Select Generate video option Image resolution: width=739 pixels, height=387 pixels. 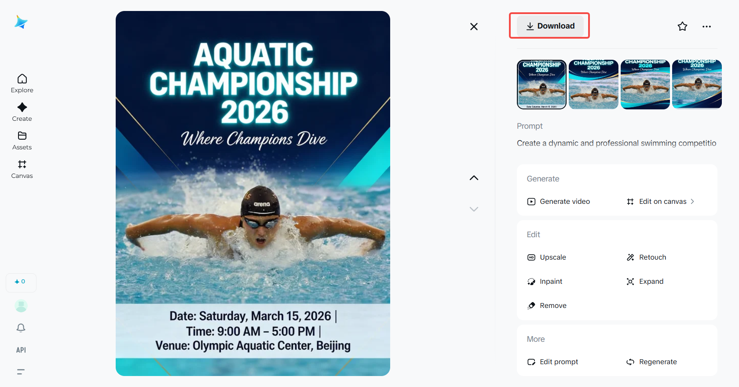(x=559, y=202)
